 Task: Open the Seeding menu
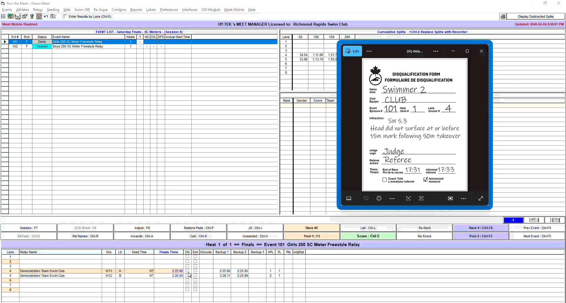click(53, 10)
